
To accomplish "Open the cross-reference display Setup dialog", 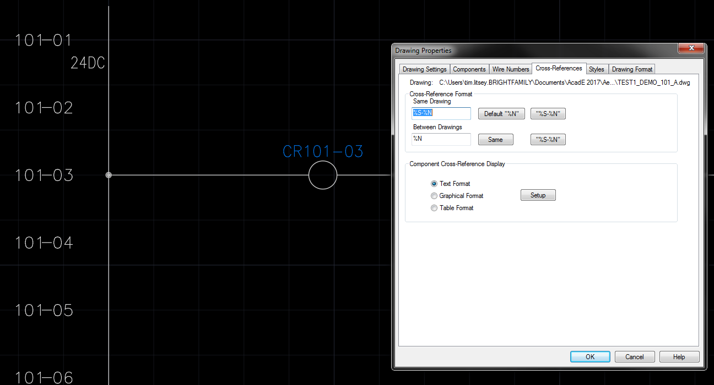I will 538,195.
